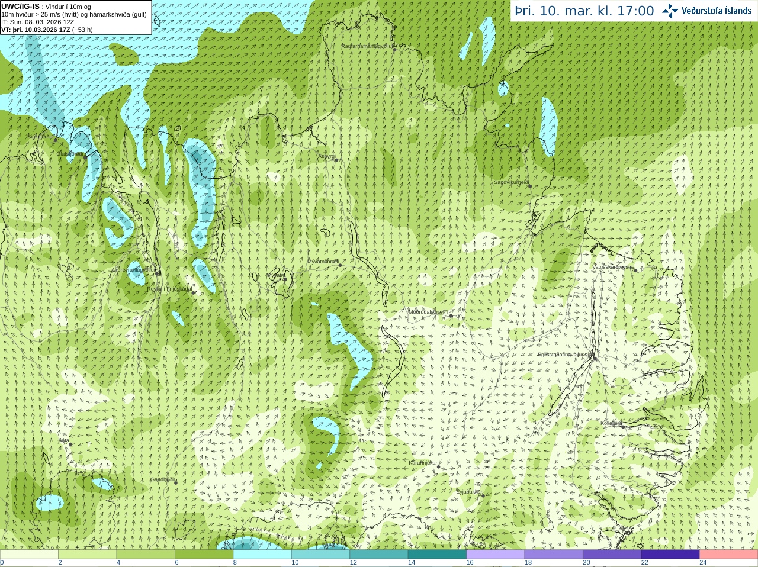Click the header line "UWC/IG-IS : Vindur í 10m og"

click(46, 7)
